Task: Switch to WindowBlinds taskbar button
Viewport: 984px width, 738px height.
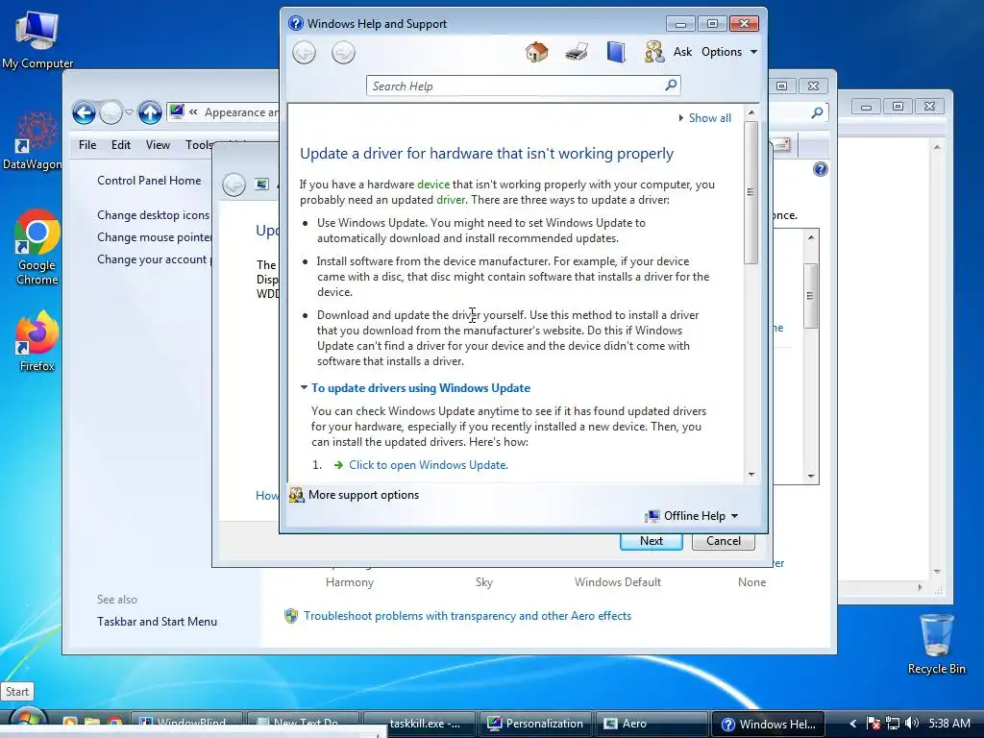Action: (188, 724)
